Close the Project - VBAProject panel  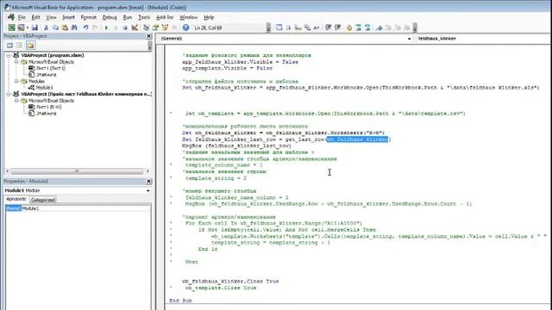coord(148,36)
